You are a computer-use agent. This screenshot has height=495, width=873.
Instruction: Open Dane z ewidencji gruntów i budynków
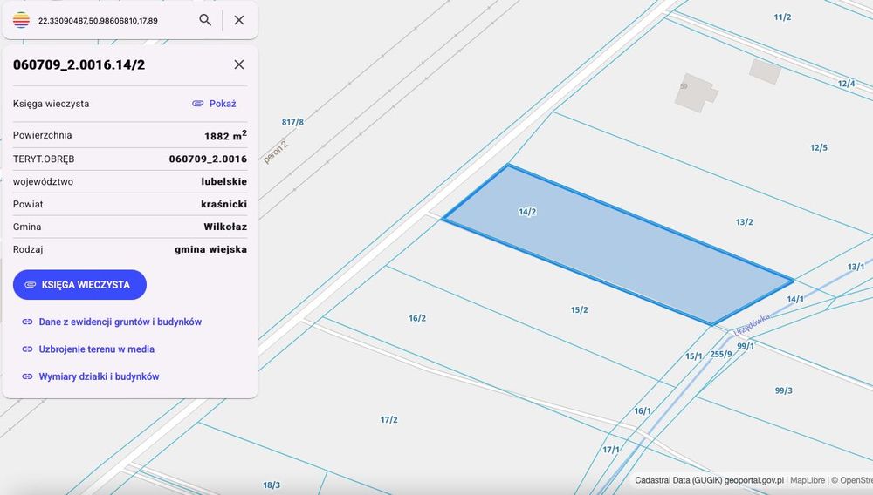coord(120,322)
